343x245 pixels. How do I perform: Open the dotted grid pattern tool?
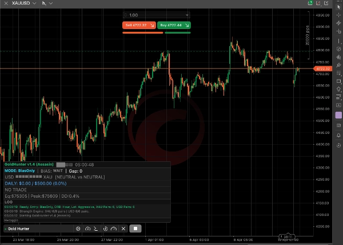(339, 73)
